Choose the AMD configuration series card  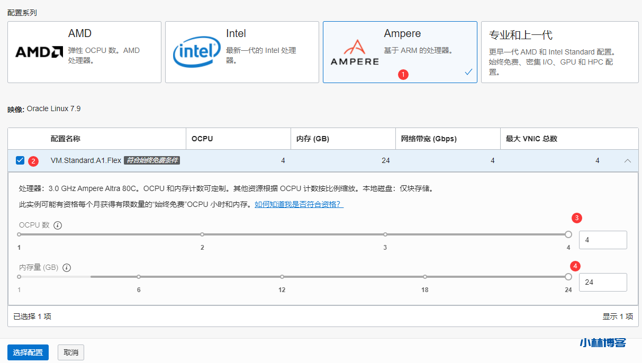pos(84,52)
